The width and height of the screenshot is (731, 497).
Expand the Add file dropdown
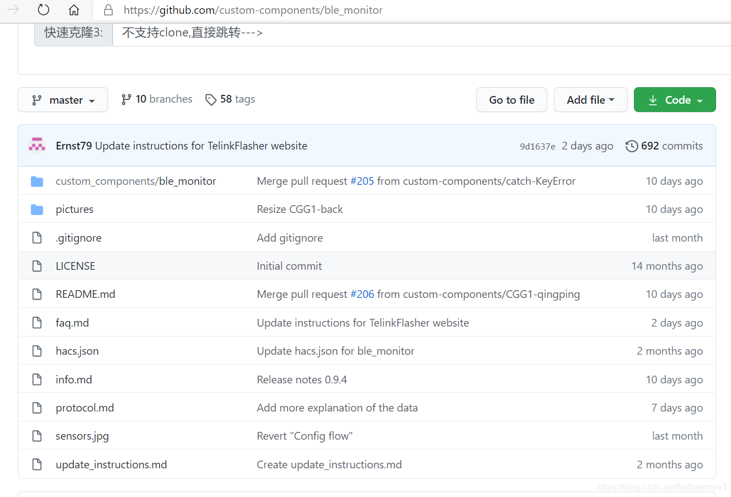[x=590, y=100]
